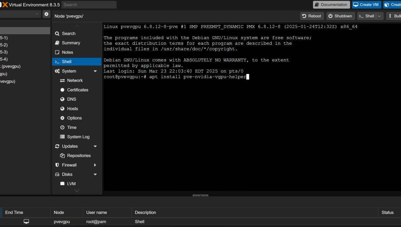Viewport: 401px width, 227px height.
Task: Open the System Log list icon
Action: [62, 137]
